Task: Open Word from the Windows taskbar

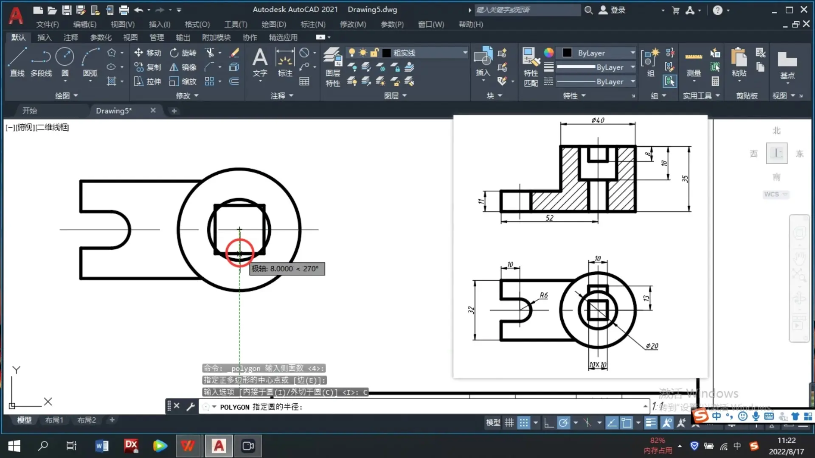Action: pyautogui.click(x=102, y=446)
